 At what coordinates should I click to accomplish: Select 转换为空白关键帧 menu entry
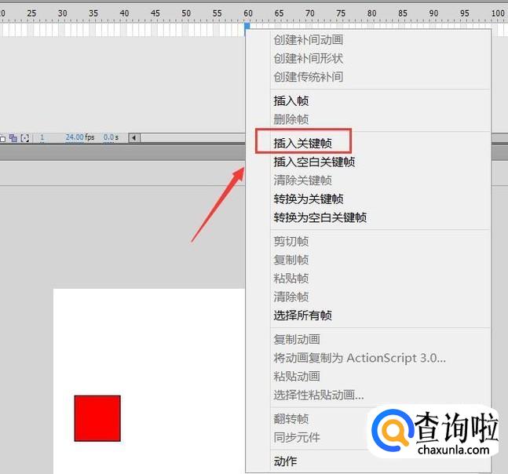pos(320,217)
